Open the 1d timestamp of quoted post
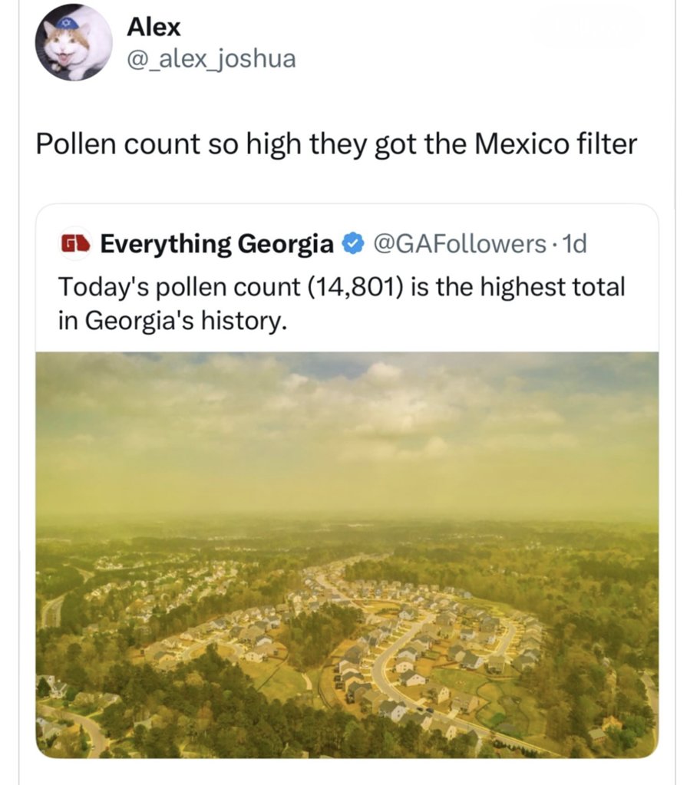Viewport: 700px width, 785px height. 574,244
